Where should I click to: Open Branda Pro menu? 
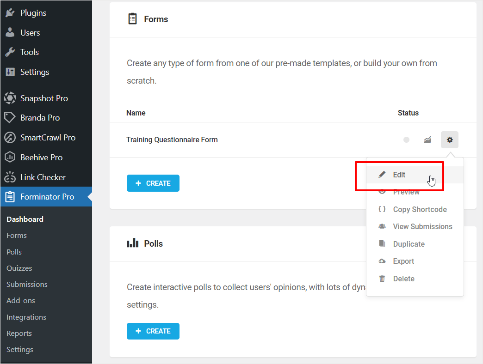coord(46,118)
